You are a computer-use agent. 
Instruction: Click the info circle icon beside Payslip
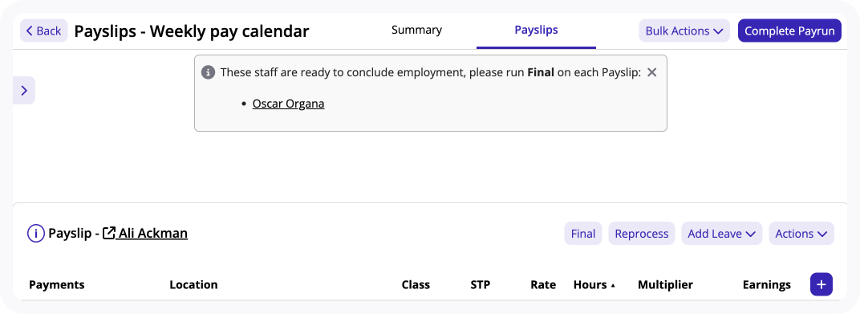pyautogui.click(x=35, y=234)
